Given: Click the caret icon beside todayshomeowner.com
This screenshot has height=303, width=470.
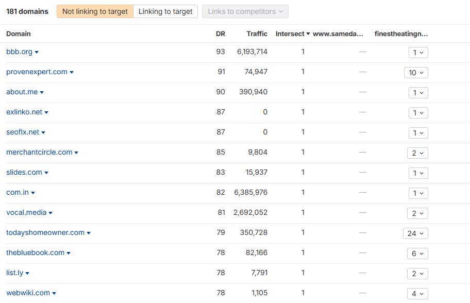Looking at the screenshot, I should [89, 233].
